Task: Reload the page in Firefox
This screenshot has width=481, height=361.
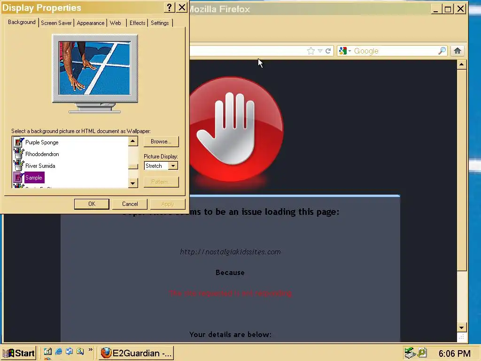Action: click(x=328, y=51)
